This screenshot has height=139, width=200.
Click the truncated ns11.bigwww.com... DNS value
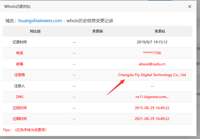point(152,97)
